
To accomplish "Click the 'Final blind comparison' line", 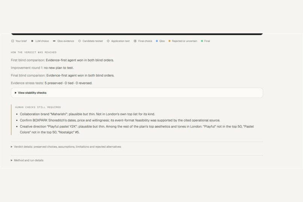I will [63, 75].
